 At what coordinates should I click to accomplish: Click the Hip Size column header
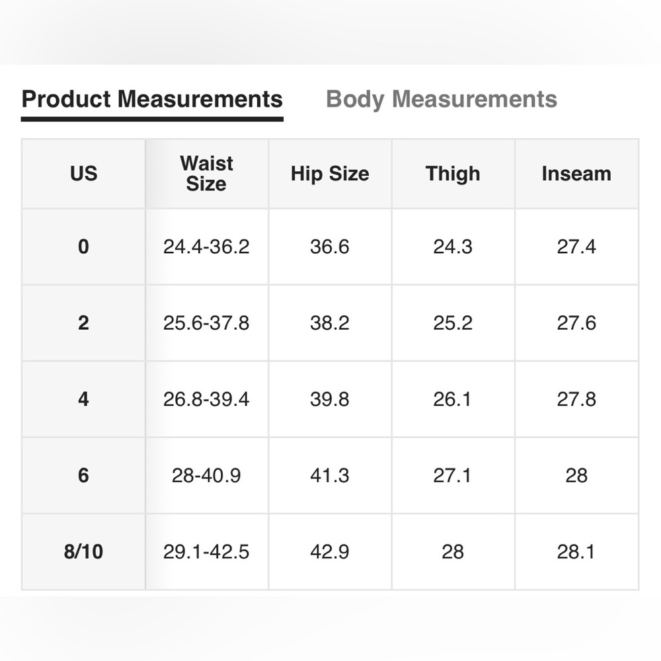coord(330,174)
